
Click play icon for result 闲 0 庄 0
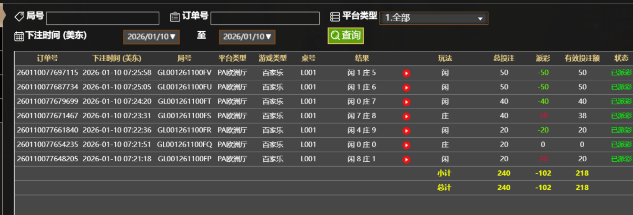(406, 145)
